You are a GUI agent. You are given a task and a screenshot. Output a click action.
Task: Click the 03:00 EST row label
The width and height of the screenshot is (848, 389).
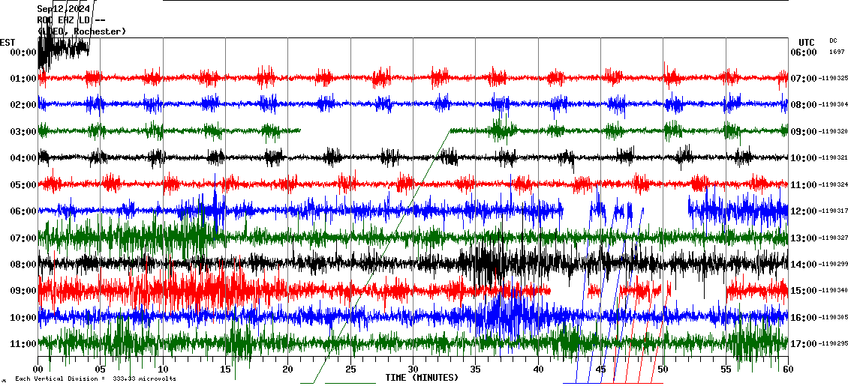[23, 132]
